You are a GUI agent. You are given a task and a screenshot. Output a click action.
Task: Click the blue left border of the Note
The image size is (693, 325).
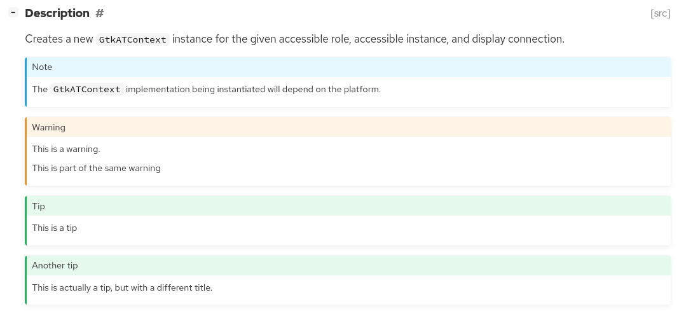26,81
